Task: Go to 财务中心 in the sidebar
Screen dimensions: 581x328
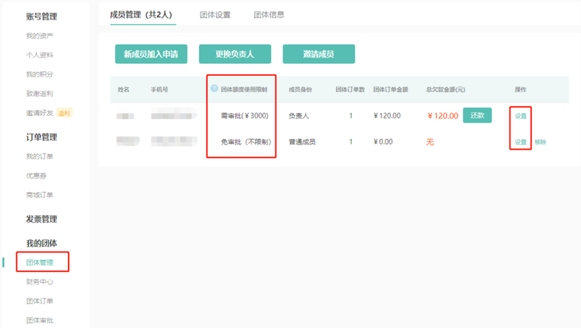Action: click(40, 282)
